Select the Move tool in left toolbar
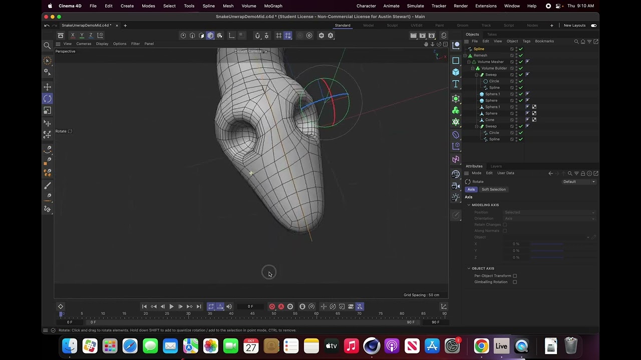 [47, 87]
